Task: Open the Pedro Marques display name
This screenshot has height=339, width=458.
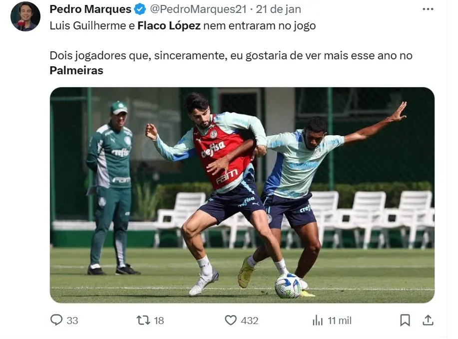Action: tap(90, 9)
